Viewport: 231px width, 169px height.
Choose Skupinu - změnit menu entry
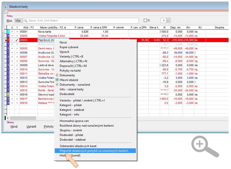pyautogui.click(x=71, y=130)
